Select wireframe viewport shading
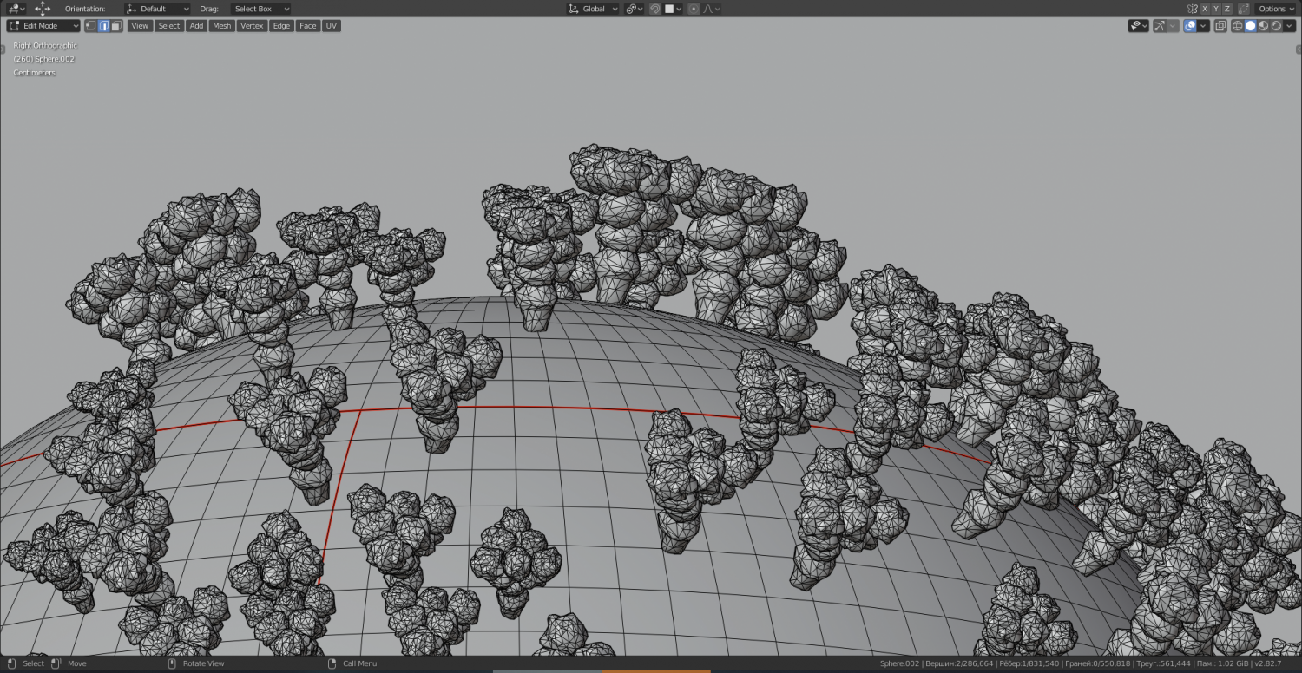The width and height of the screenshot is (1302, 673). click(x=1238, y=26)
